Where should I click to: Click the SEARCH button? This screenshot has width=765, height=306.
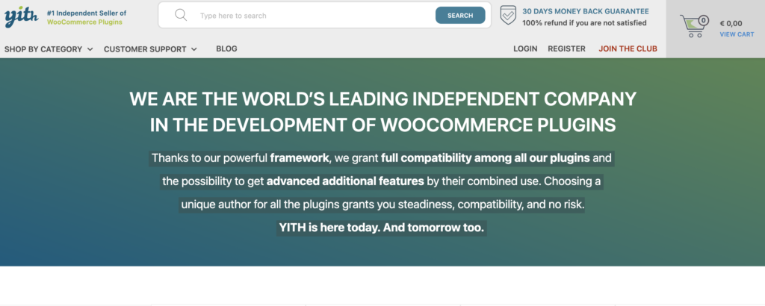(x=460, y=15)
